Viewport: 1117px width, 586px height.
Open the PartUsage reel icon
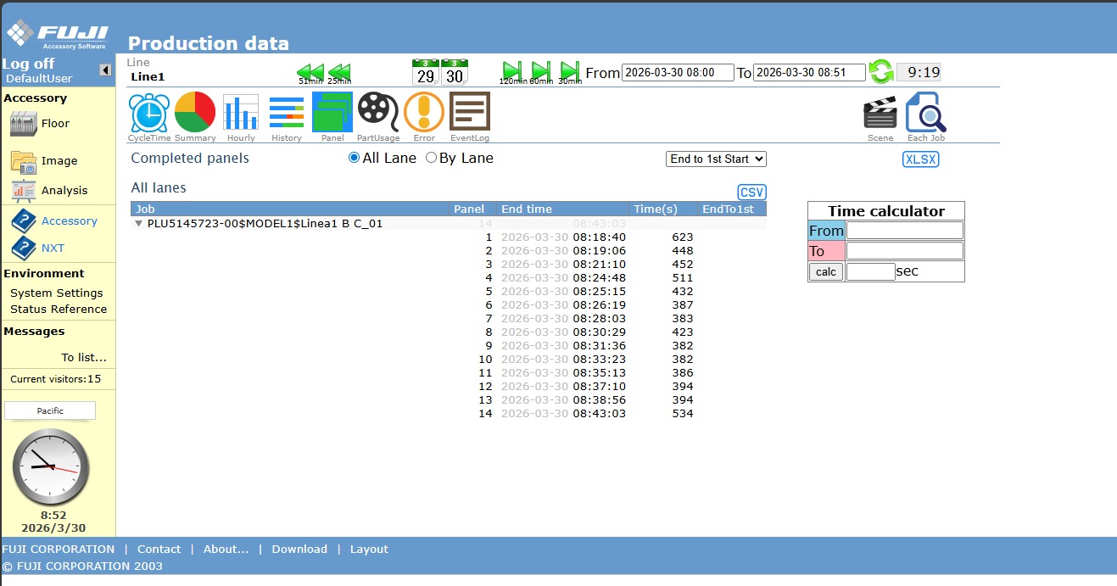pyautogui.click(x=378, y=113)
